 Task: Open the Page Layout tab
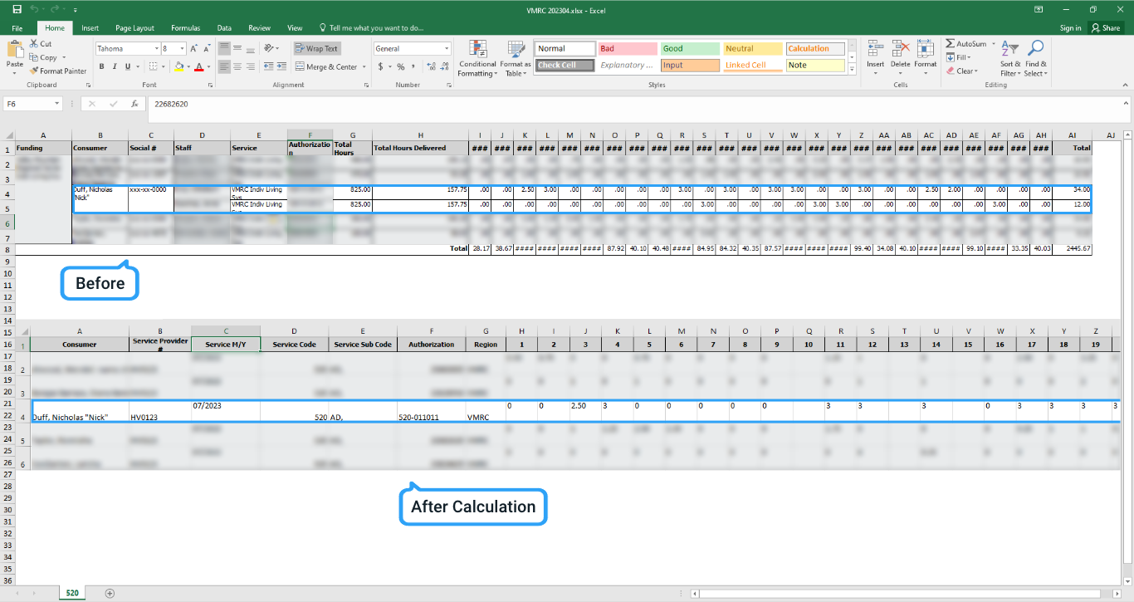[134, 27]
